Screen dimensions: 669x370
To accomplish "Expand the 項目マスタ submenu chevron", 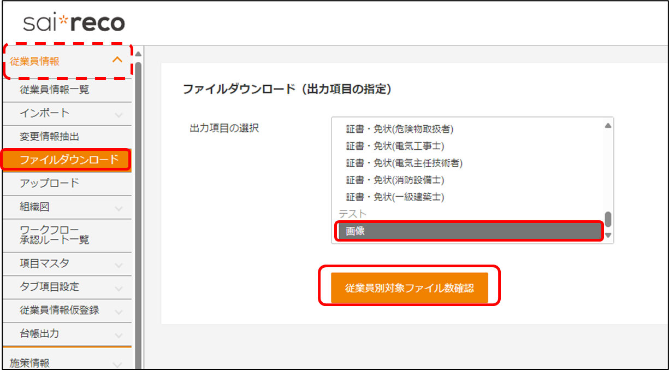I will (119, 265).
